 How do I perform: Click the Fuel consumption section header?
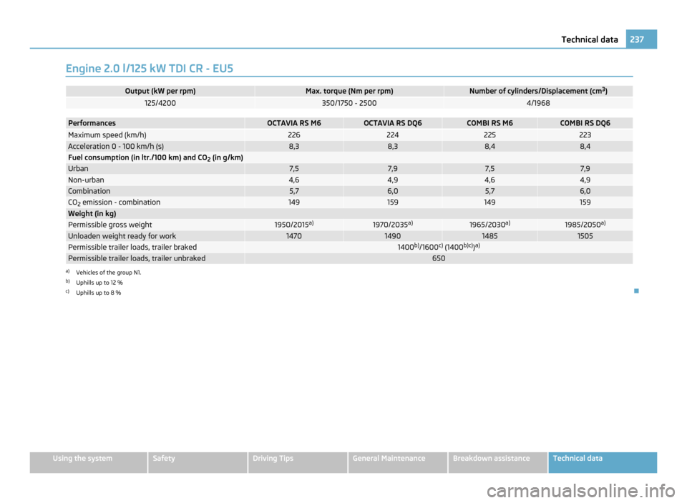[x=155, y=157]
